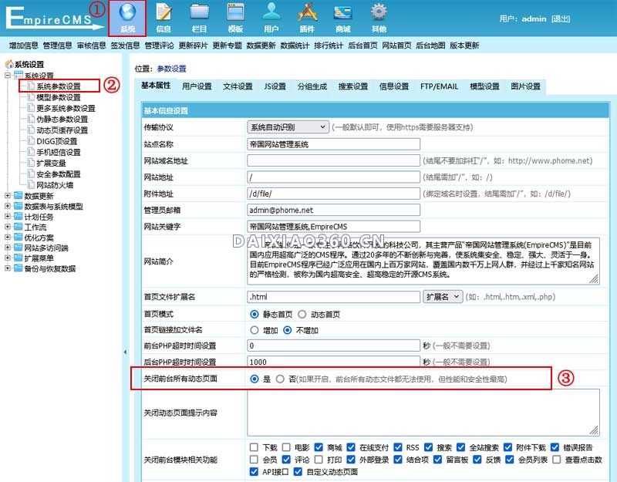This screenshot has height=482, width=617.
Task: Open the 栏目 (Column) module icon
Action: pyautogui.click(x=199, y=15)
